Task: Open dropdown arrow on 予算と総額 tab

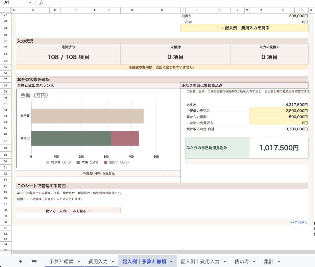Action: click(79, 261)
